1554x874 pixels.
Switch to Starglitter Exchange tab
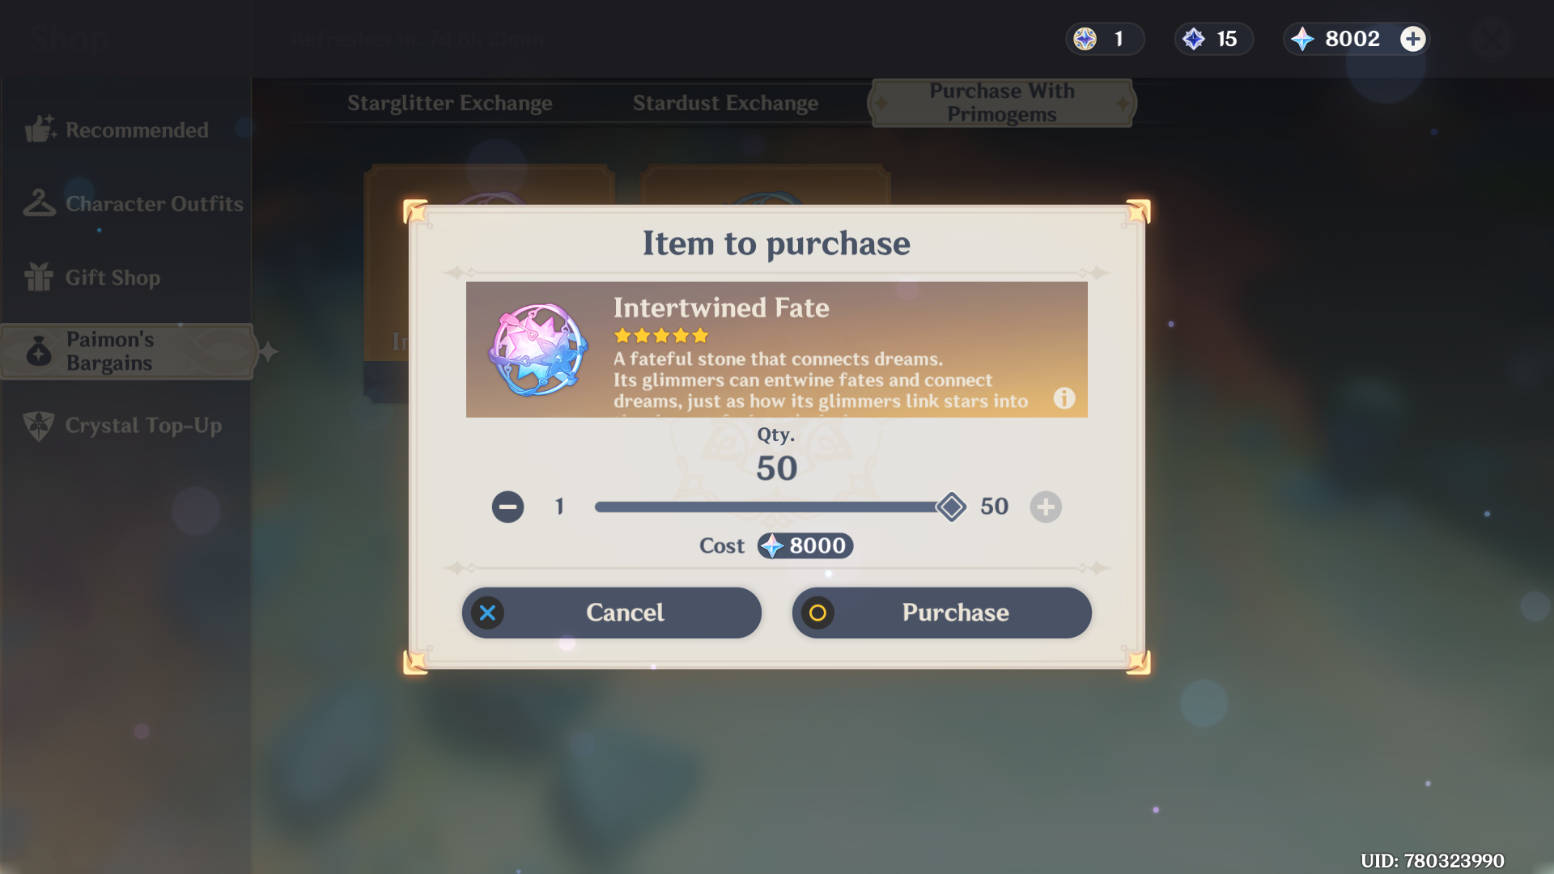450,104
